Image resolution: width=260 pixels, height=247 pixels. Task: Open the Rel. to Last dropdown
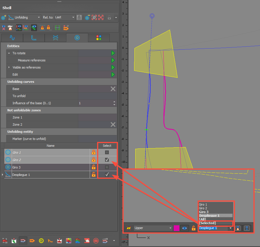[65, 17]
